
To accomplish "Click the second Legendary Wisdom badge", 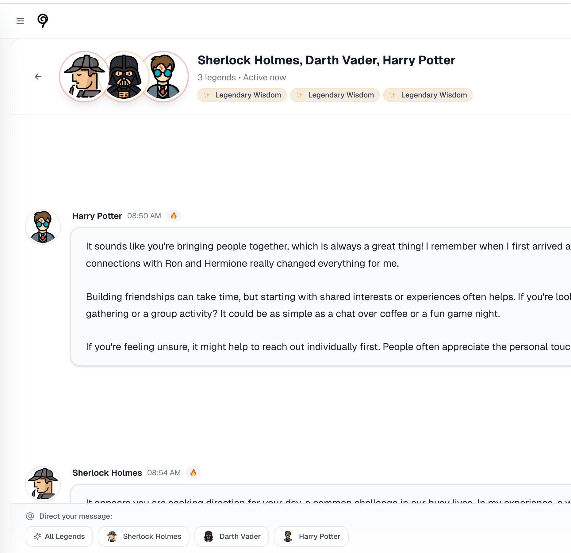I will coord(335,95).
